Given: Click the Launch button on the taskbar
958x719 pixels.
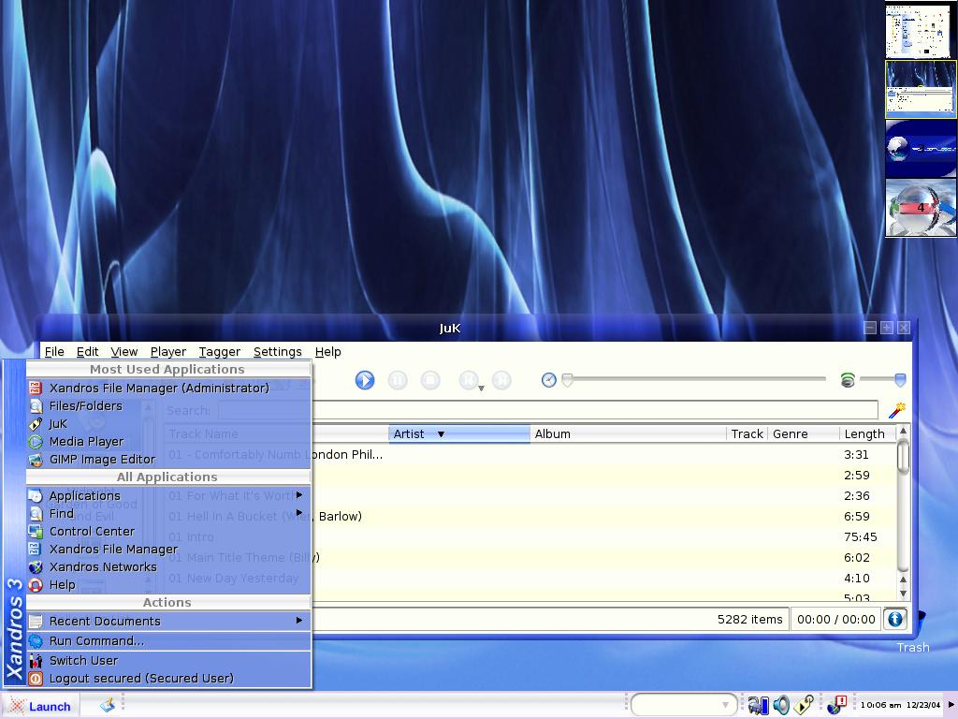Looking at the screenshot, I should [39, 706].
